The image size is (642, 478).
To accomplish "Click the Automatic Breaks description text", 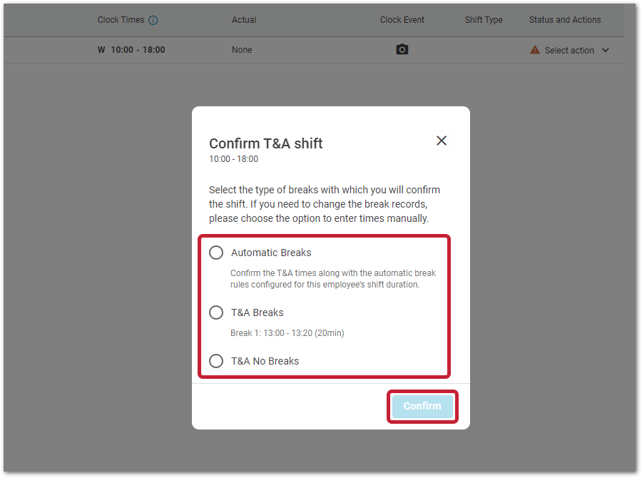I will tap(332, 279).
